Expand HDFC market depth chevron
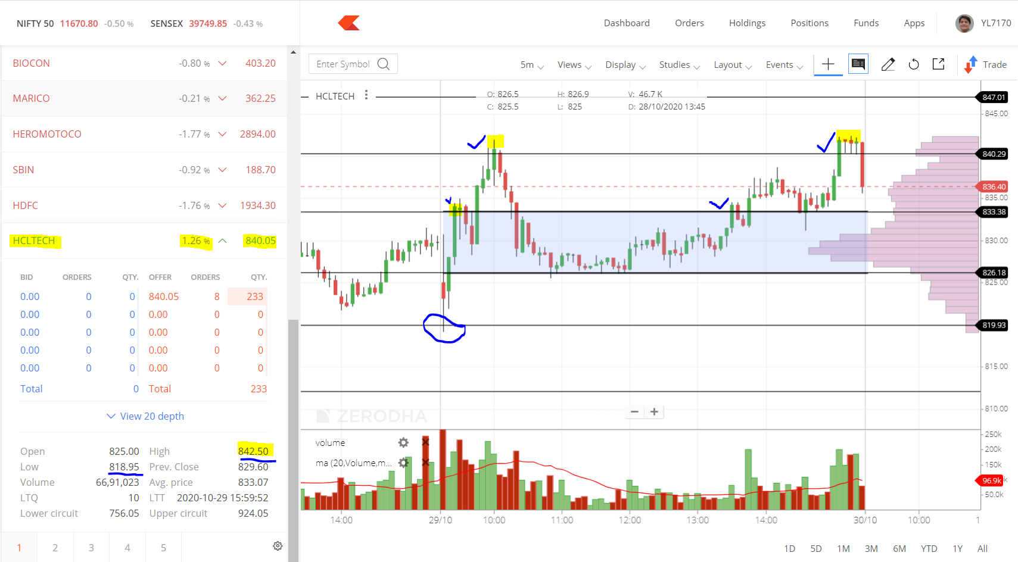Viewport: 1018px width, 562px height. 222,205
